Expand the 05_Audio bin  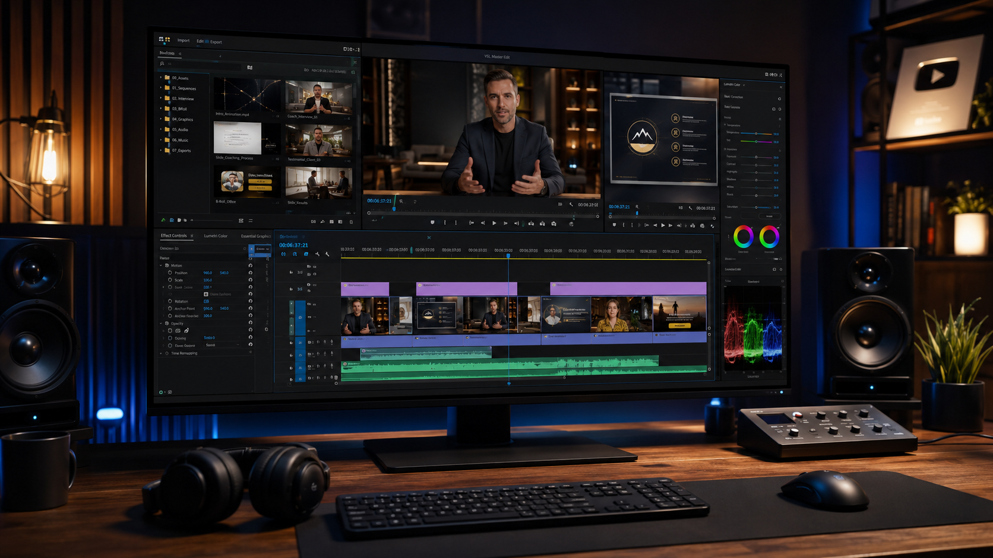click(160, 129)
